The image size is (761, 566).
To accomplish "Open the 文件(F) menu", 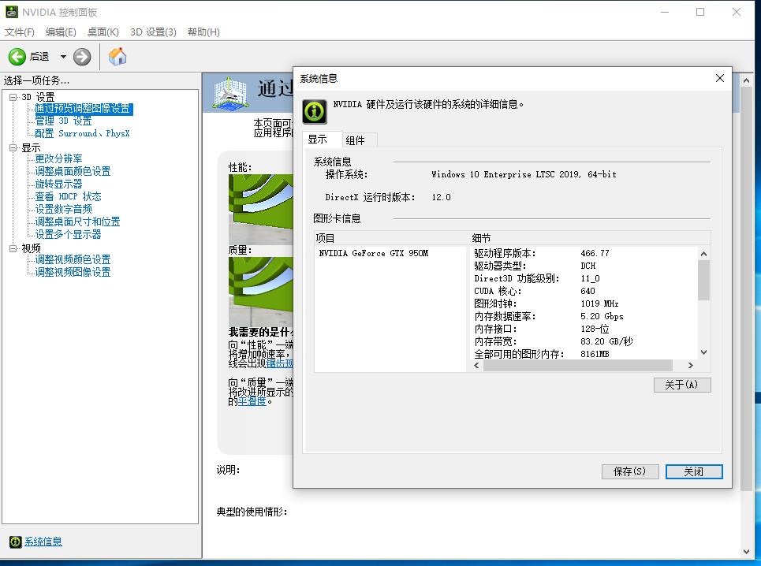I will [x=21, y=32].
